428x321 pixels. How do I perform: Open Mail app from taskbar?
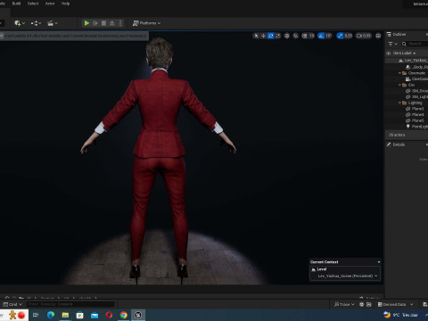click(95, 315)
